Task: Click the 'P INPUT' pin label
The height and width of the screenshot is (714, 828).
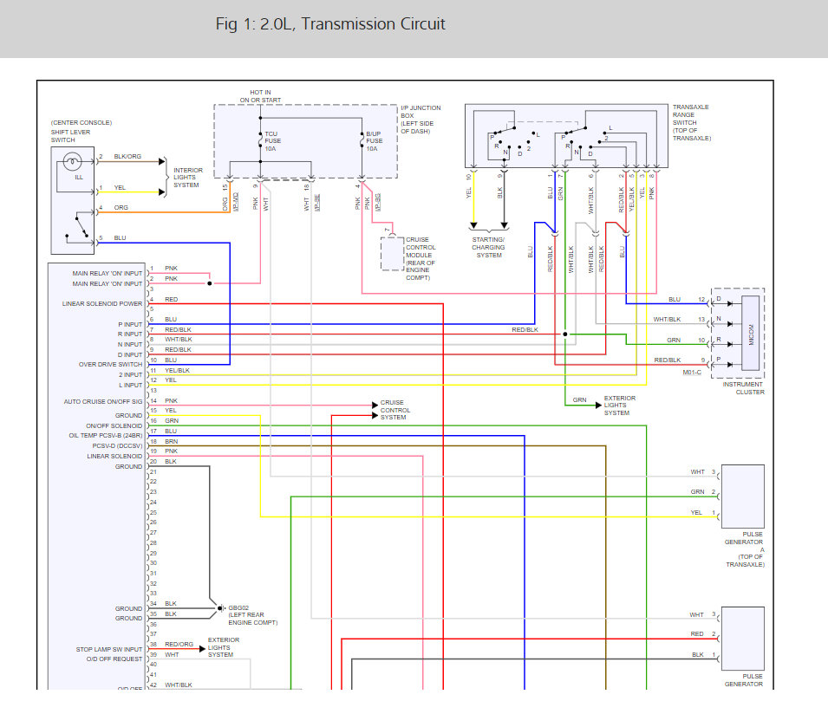Action: coord(130,325)
